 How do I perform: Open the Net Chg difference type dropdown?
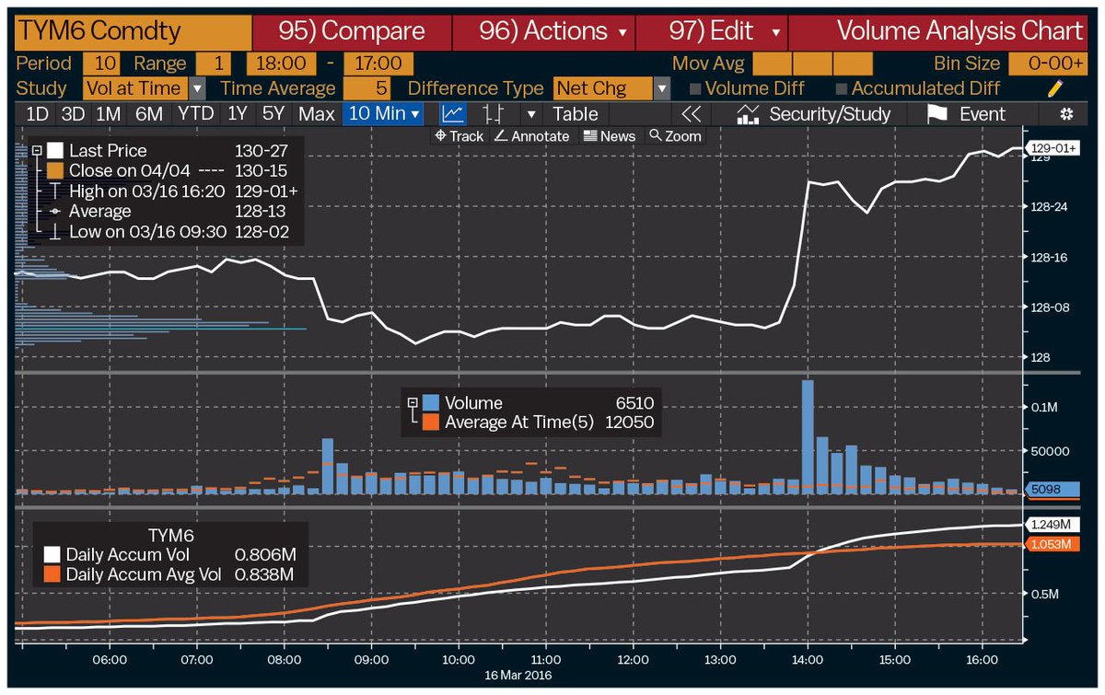point(662,88)
